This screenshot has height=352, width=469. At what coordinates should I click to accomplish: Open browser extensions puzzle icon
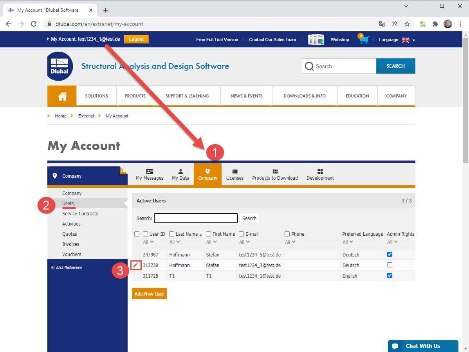[435, 24]
